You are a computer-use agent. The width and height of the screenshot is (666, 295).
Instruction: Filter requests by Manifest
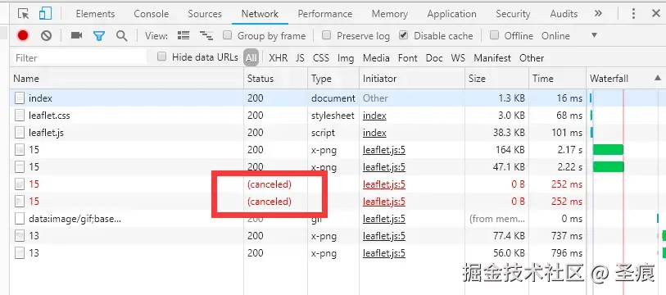point(492,58)
